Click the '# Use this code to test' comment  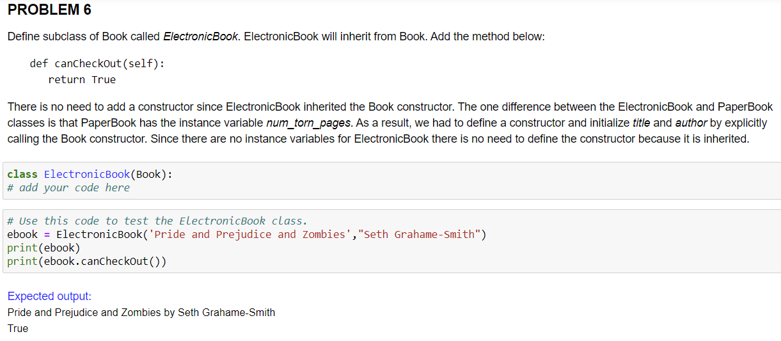(157, 221)
